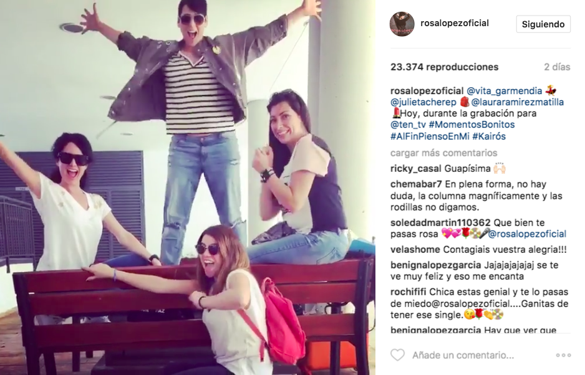The width and height of the screenshot is (585, 375).
Task: Click the heart like icon
Action: [397, 355]
